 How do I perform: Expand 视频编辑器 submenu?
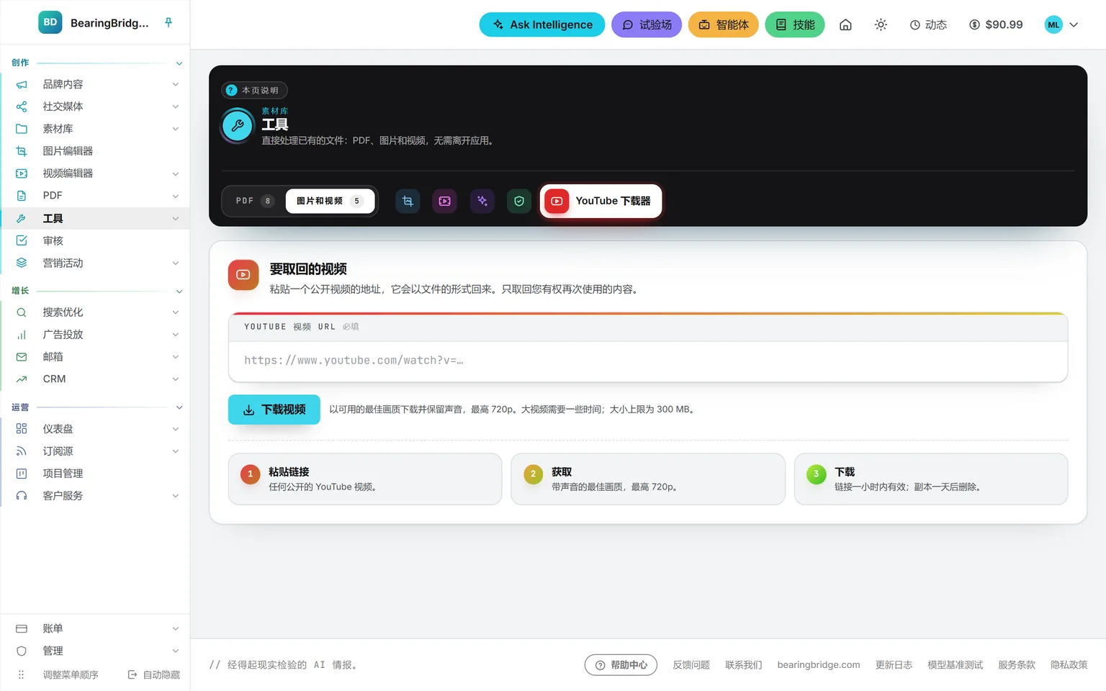coord(175,173)
